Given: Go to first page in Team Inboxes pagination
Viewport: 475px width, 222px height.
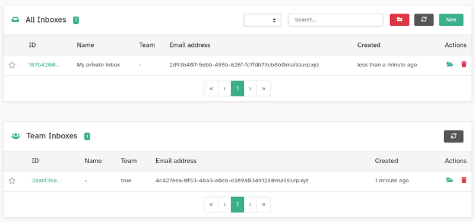Looking at the screenshot, I should [x=211, y=204].
